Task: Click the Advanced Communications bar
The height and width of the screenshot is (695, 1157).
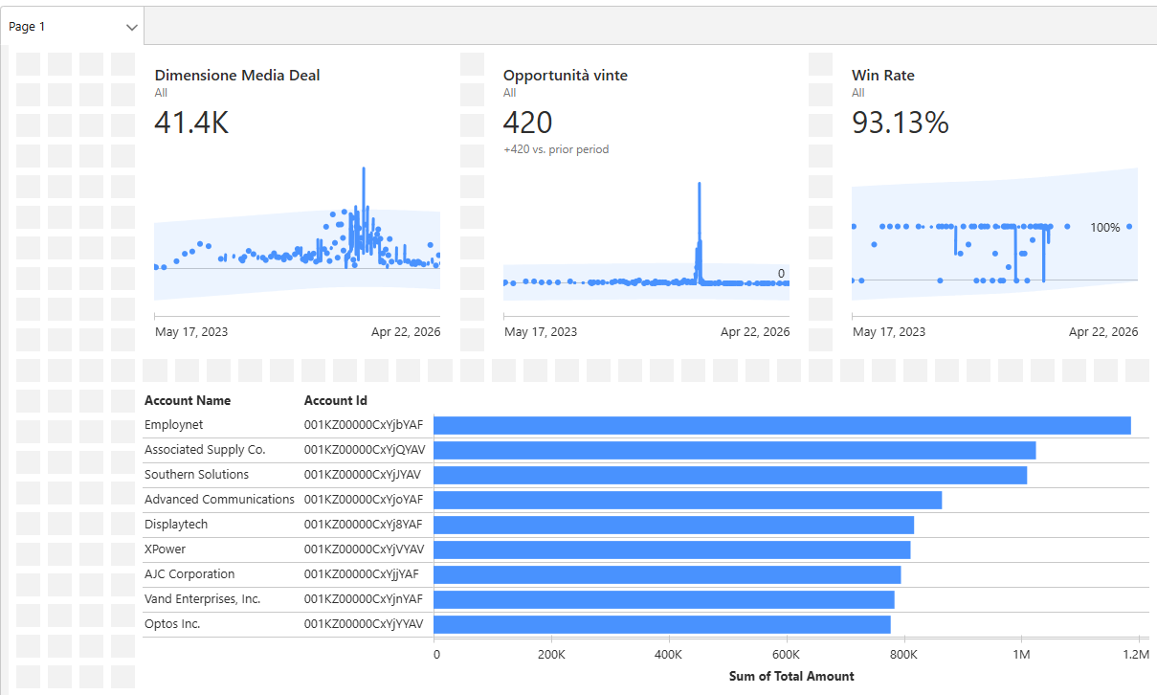Action: [687, 500]
